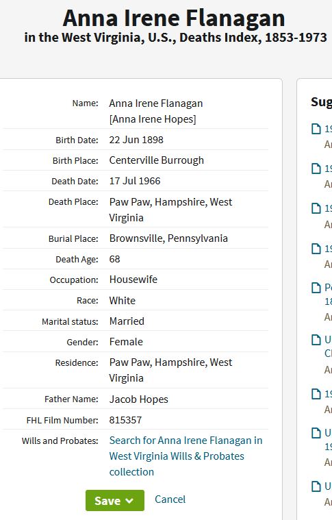Image resolution: width=332 pixels, height=520 pixels.
Task: Click the birth date value '22 Jun 1898'
Action: pyautogui.click(x=136, y=140)
